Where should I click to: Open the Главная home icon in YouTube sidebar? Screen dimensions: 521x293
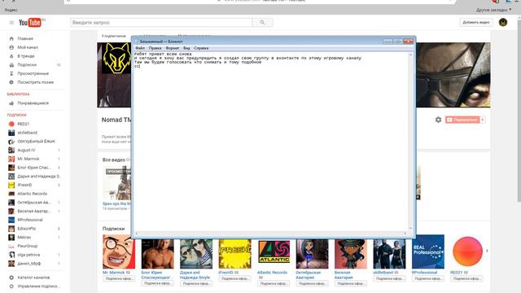[x=11, y=38]
